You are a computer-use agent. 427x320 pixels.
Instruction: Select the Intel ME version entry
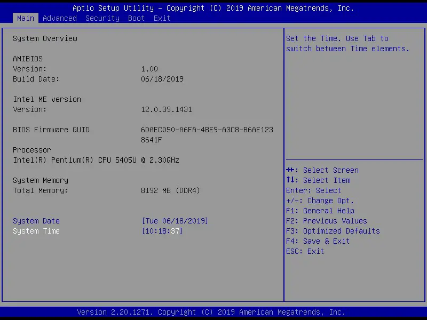[46, 99]
